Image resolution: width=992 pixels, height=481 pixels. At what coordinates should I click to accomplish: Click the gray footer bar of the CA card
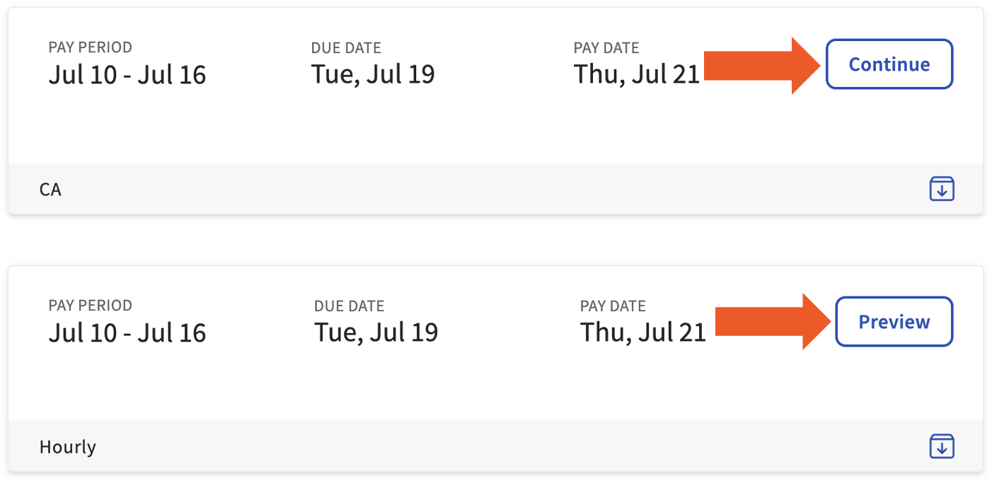(495, 189)
